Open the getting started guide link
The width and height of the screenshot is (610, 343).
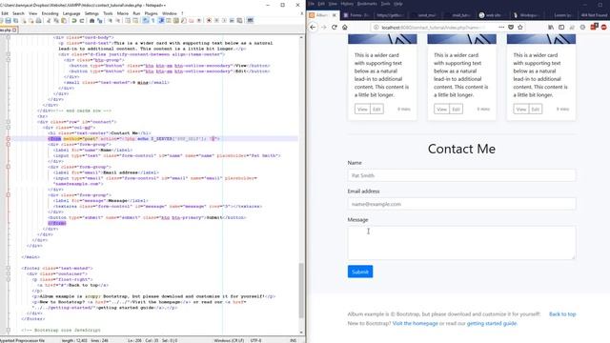coord(492,323)
